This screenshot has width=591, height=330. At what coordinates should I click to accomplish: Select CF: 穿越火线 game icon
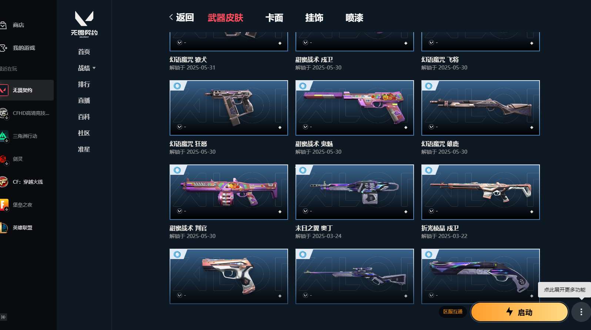click(x=4, y=182)
